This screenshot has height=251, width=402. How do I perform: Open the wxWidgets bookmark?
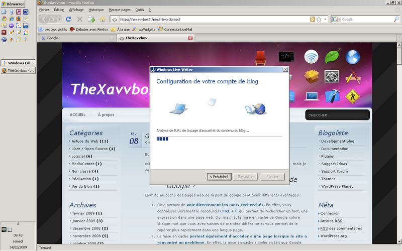144,30
